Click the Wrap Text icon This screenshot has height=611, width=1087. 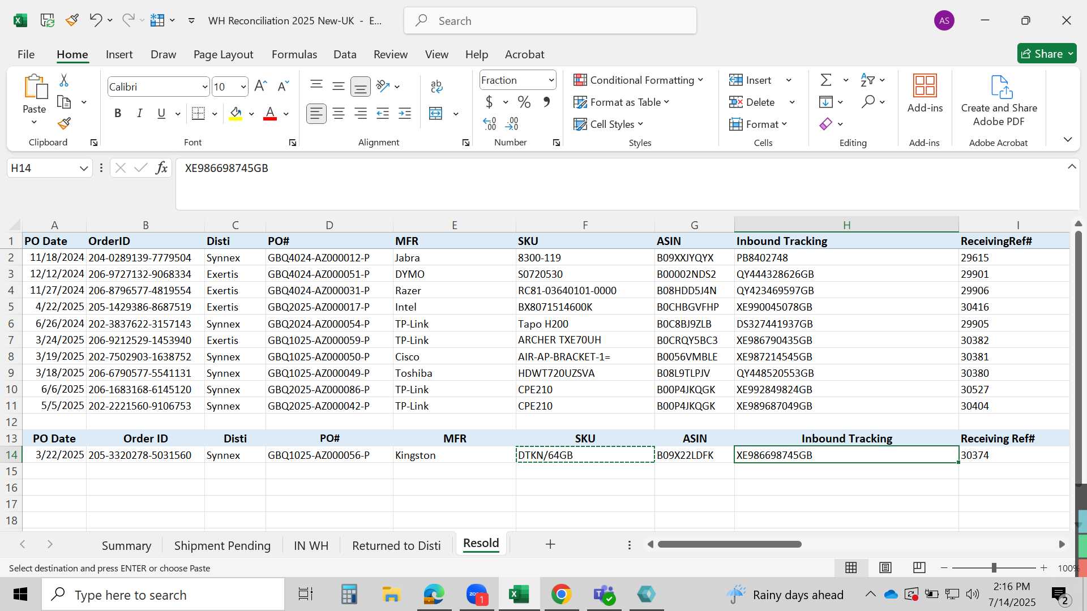pos(436,86)
